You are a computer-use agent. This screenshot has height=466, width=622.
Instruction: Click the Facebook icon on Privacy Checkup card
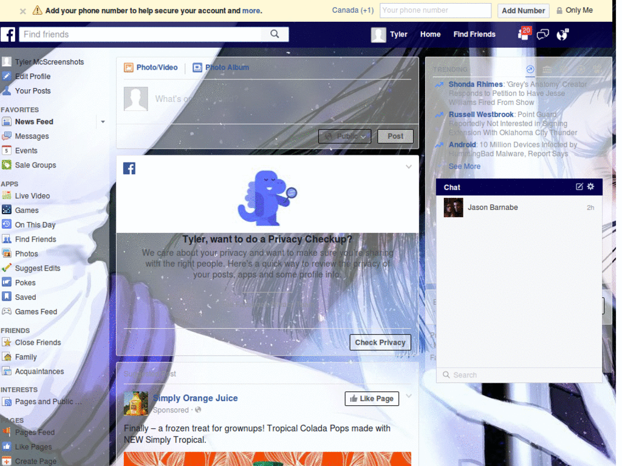click(129, 169)
